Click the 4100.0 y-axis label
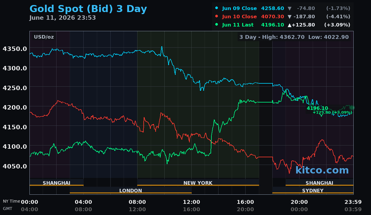The image size is (371, 215). point(15,146)
